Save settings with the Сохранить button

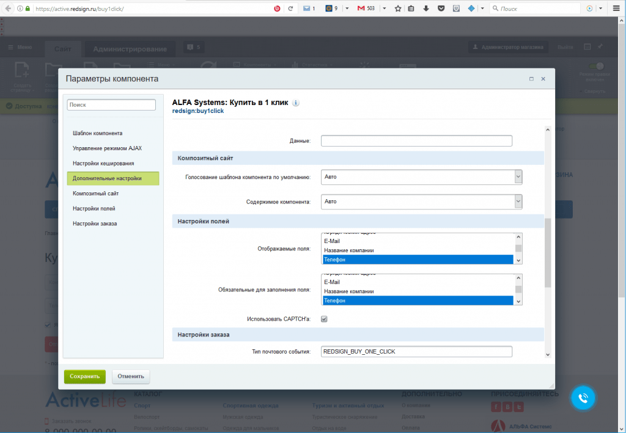click(x=84, y=376)
